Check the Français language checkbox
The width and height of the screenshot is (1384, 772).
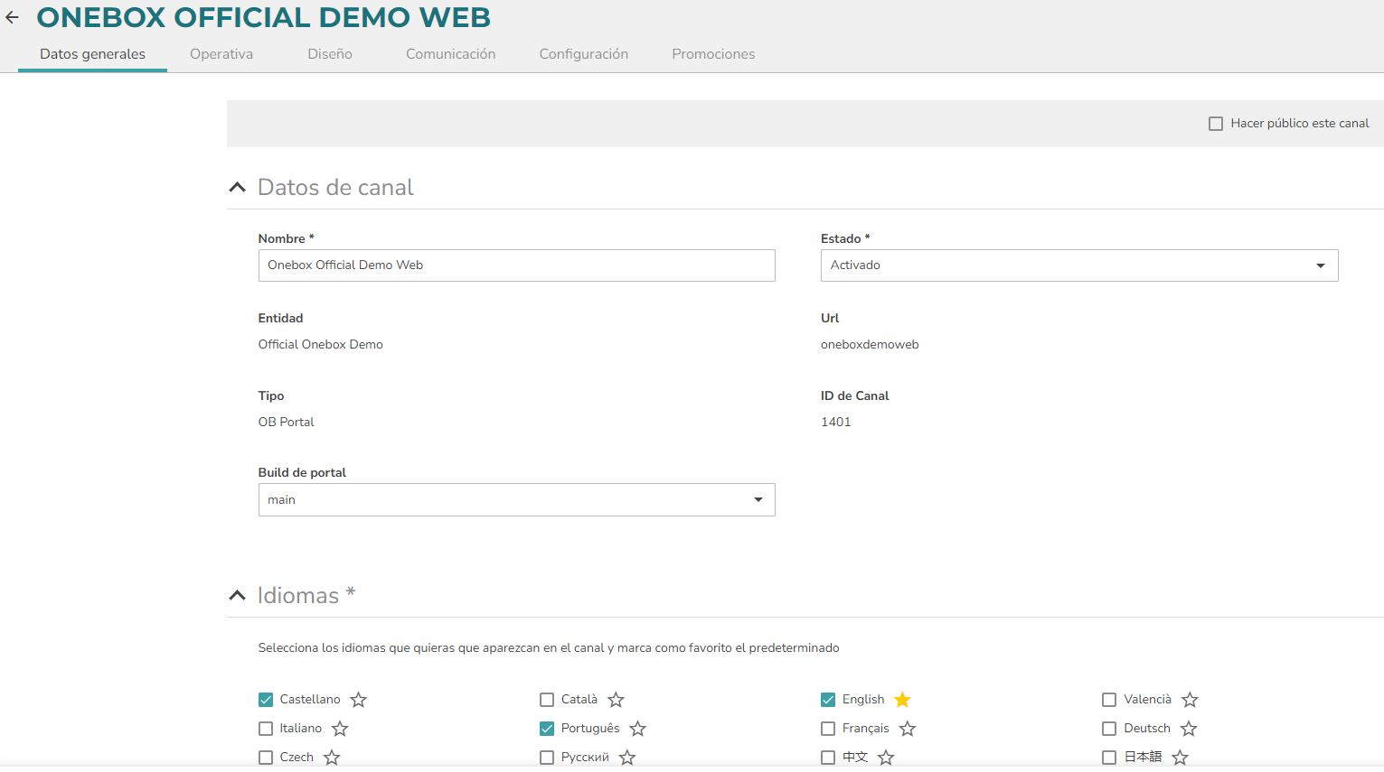tap(828, 729)
